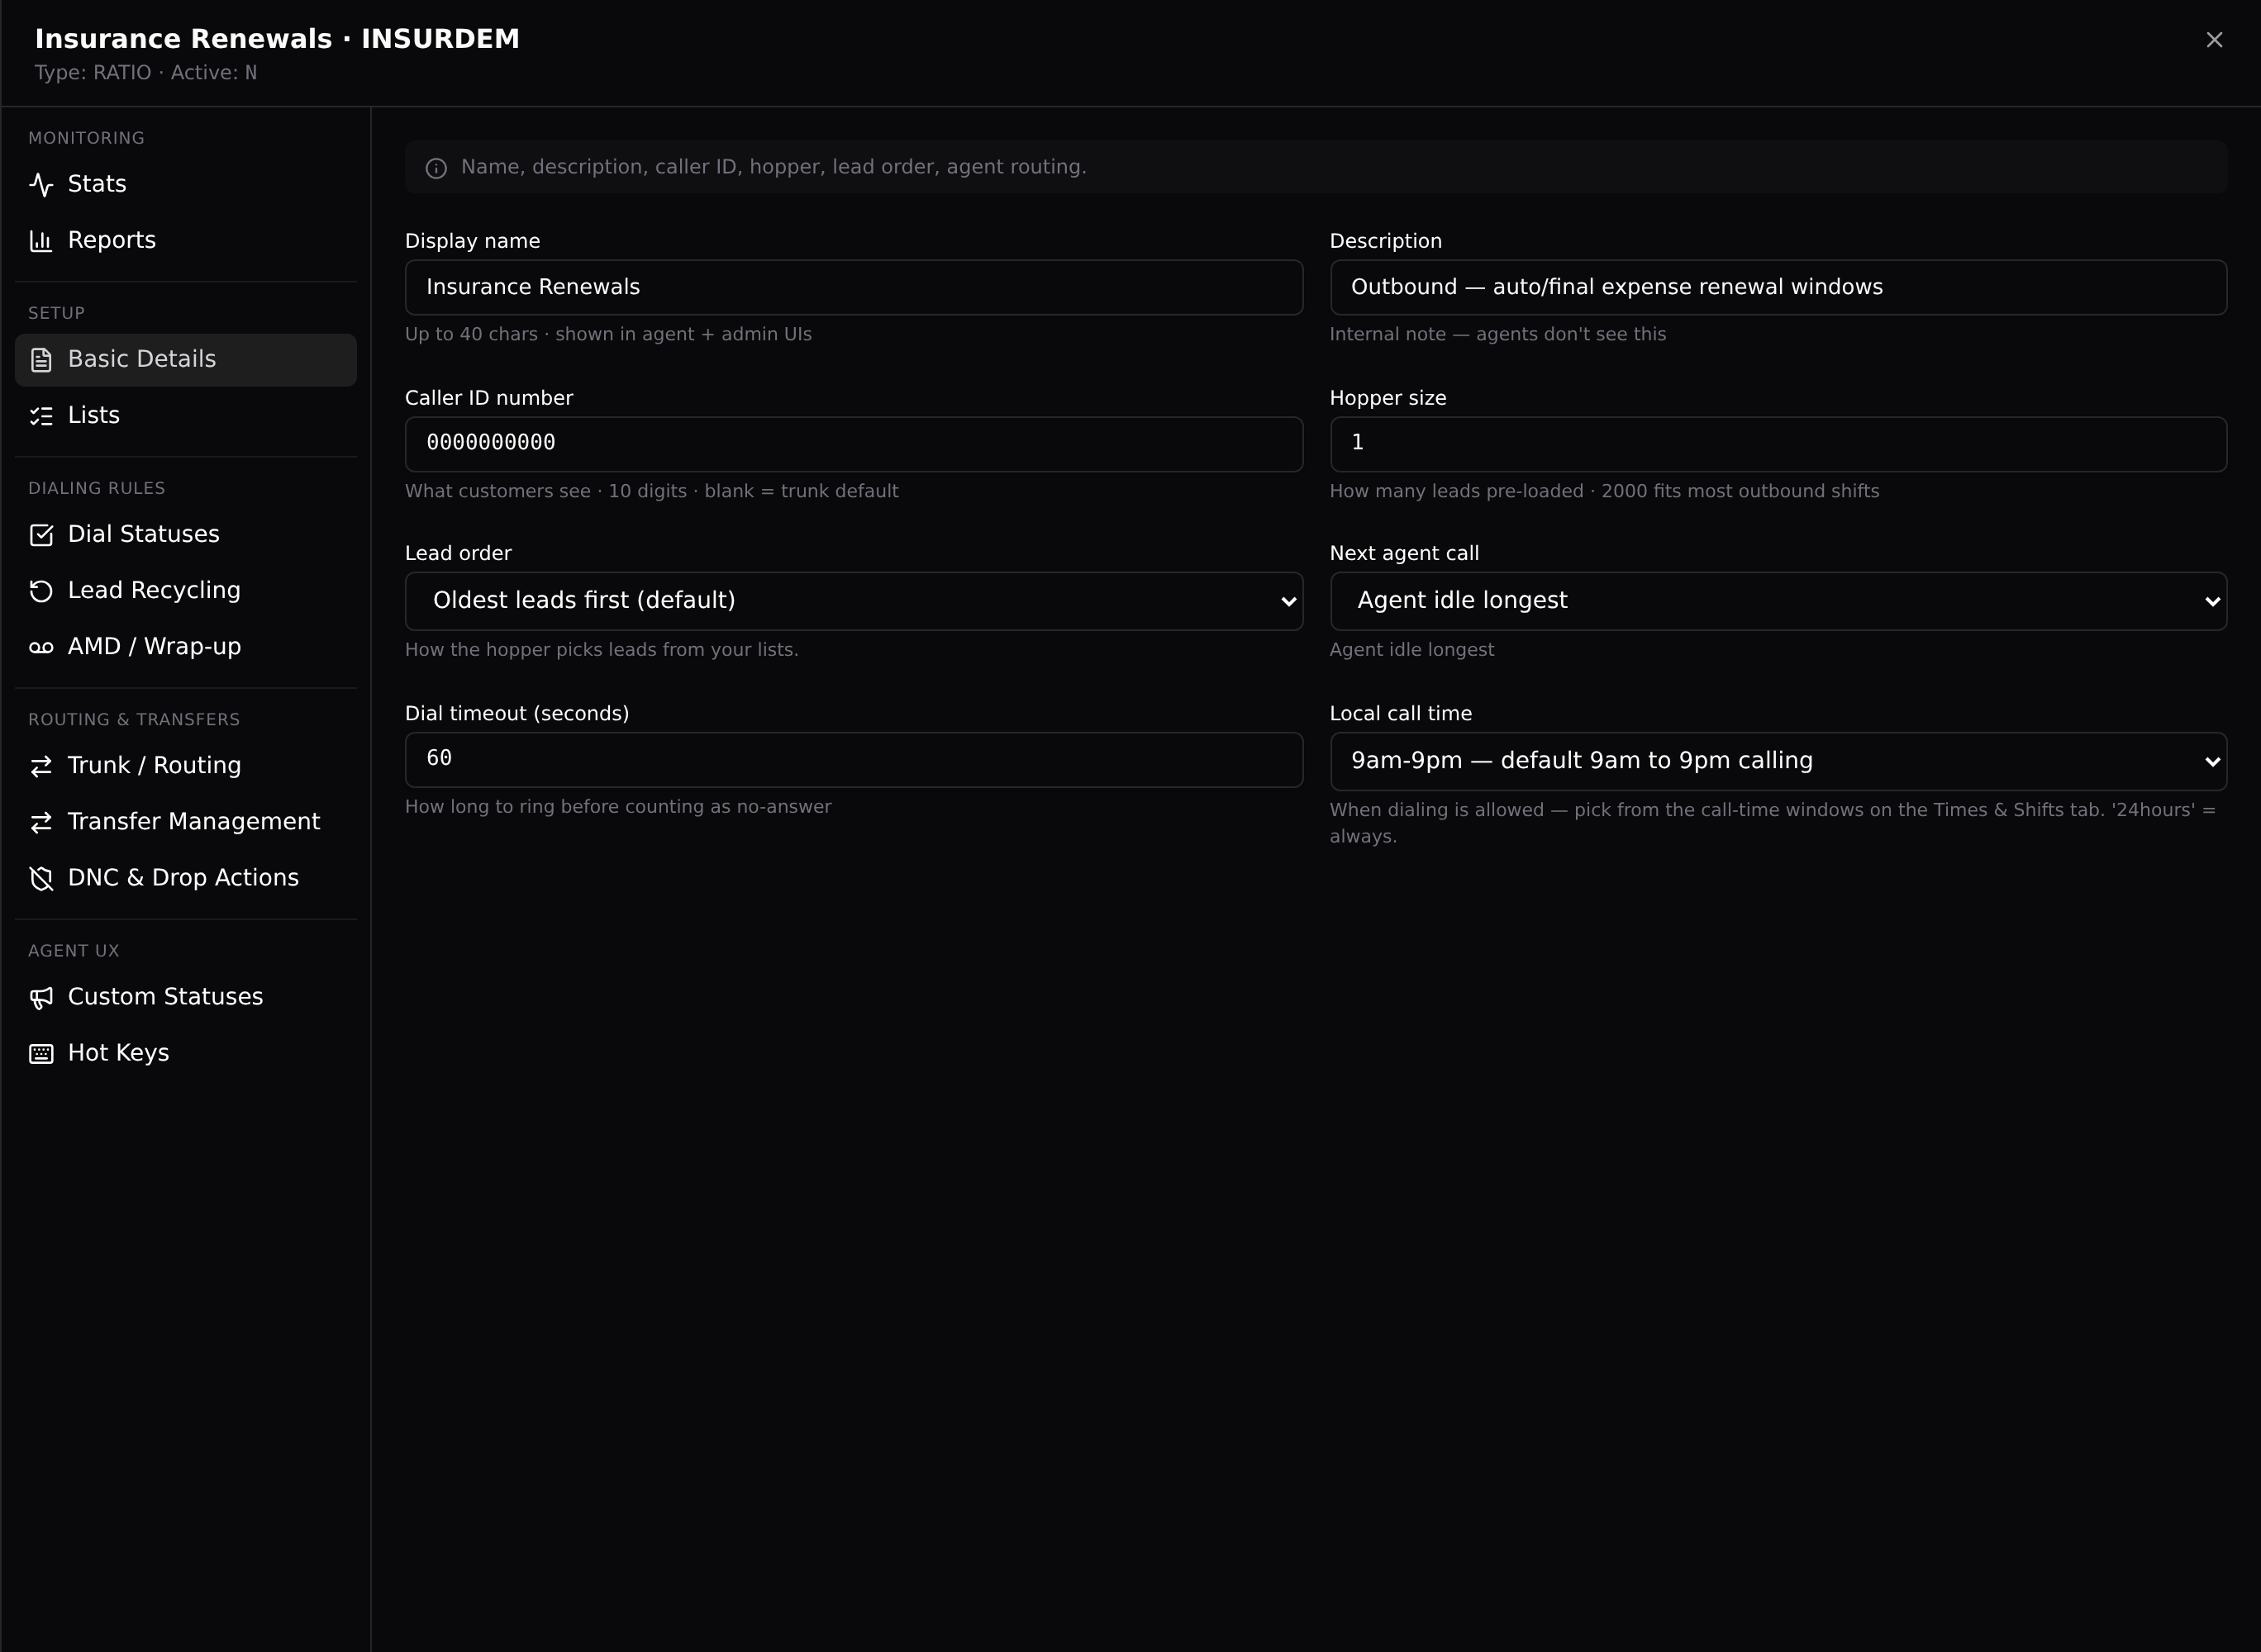
Task: Expand the Next agent call dropdown
Action: tap(1778, 601)
